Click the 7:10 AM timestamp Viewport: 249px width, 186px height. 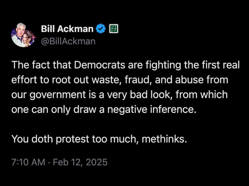pyautogui.click(x=28, y=162)
